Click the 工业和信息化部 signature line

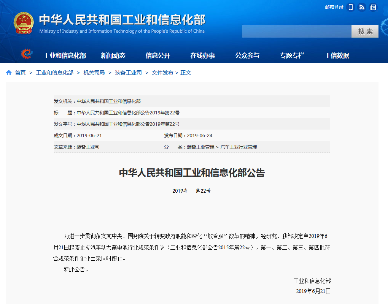coord(312,281)
